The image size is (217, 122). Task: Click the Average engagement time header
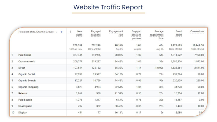[x=156, y=35]
